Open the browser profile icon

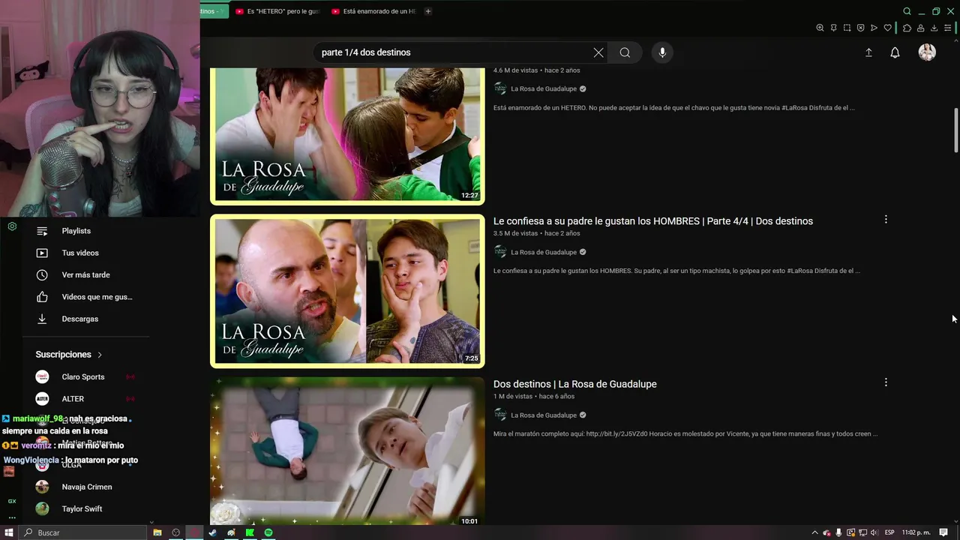920,28
